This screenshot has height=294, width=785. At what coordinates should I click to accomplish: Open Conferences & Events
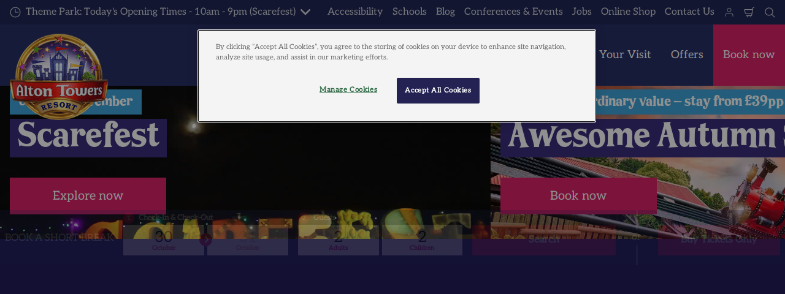click(513, 12)
